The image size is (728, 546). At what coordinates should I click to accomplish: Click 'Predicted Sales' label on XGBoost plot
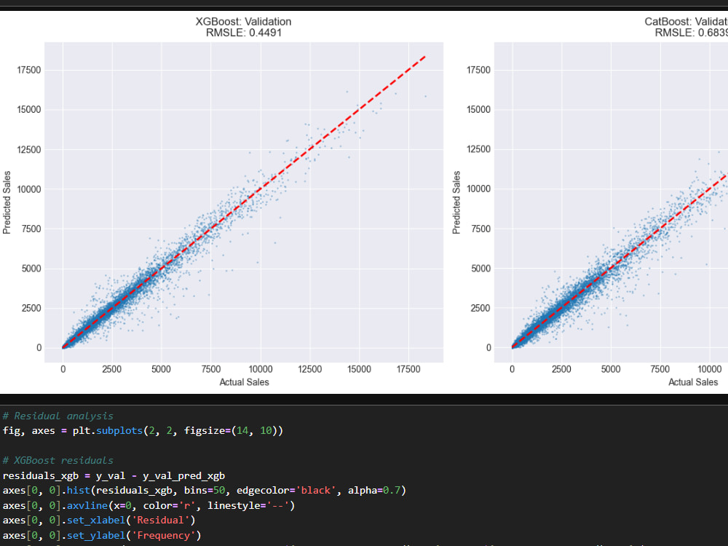7,202
